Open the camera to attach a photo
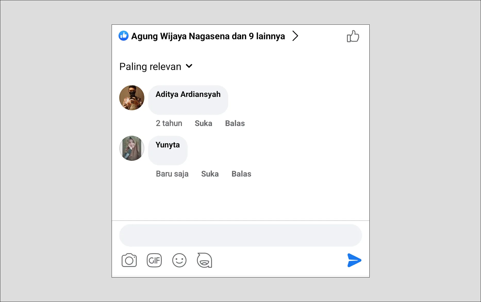Screen dimensions: 481x302 pyautogui.click(x=129, y=260)
